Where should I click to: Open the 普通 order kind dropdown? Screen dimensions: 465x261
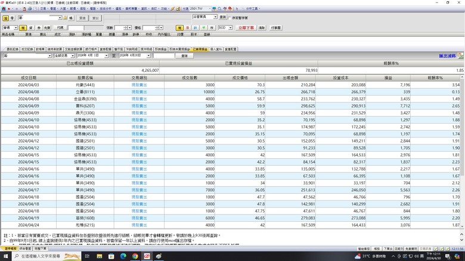click(15, 28)
